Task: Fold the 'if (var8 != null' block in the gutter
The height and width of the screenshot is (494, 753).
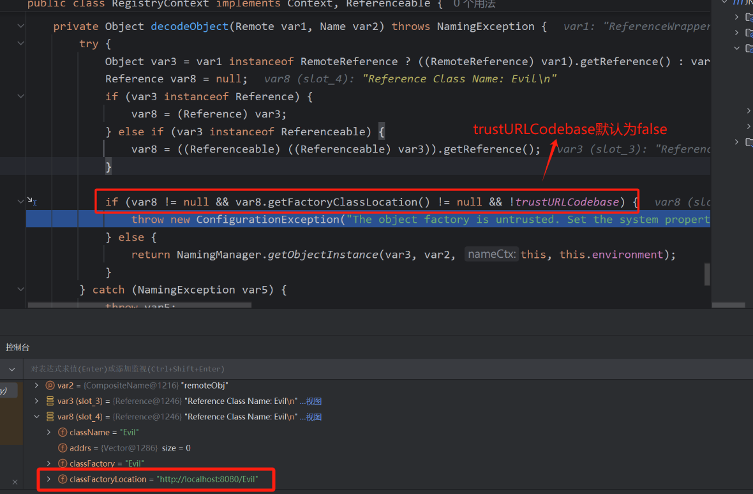Action: [x=20, y=201]
